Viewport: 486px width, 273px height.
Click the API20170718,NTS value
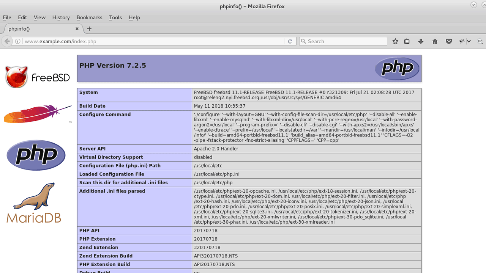214,264
